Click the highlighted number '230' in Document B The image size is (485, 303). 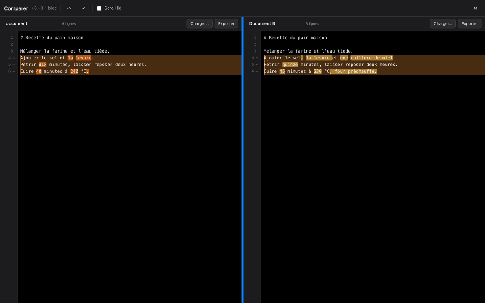(x=318, y=71)
